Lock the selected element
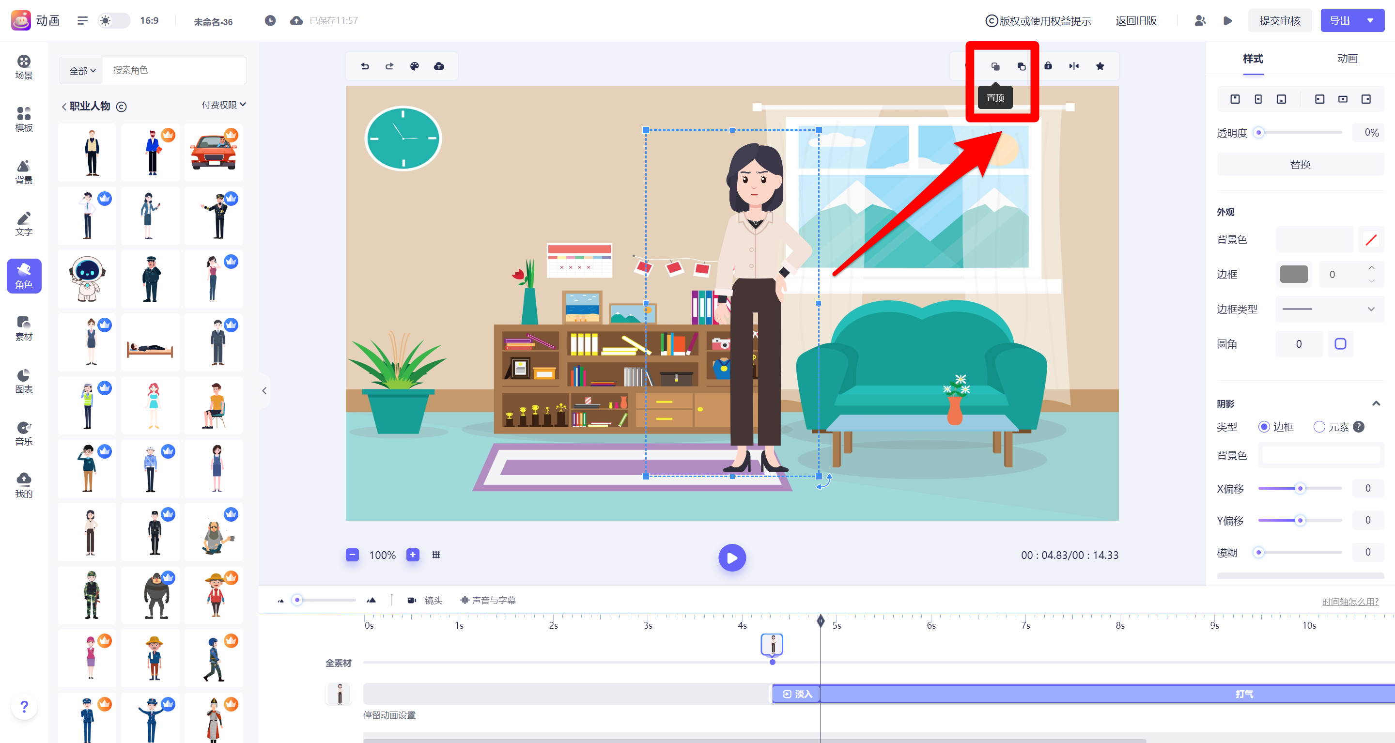 (1048, 66)
